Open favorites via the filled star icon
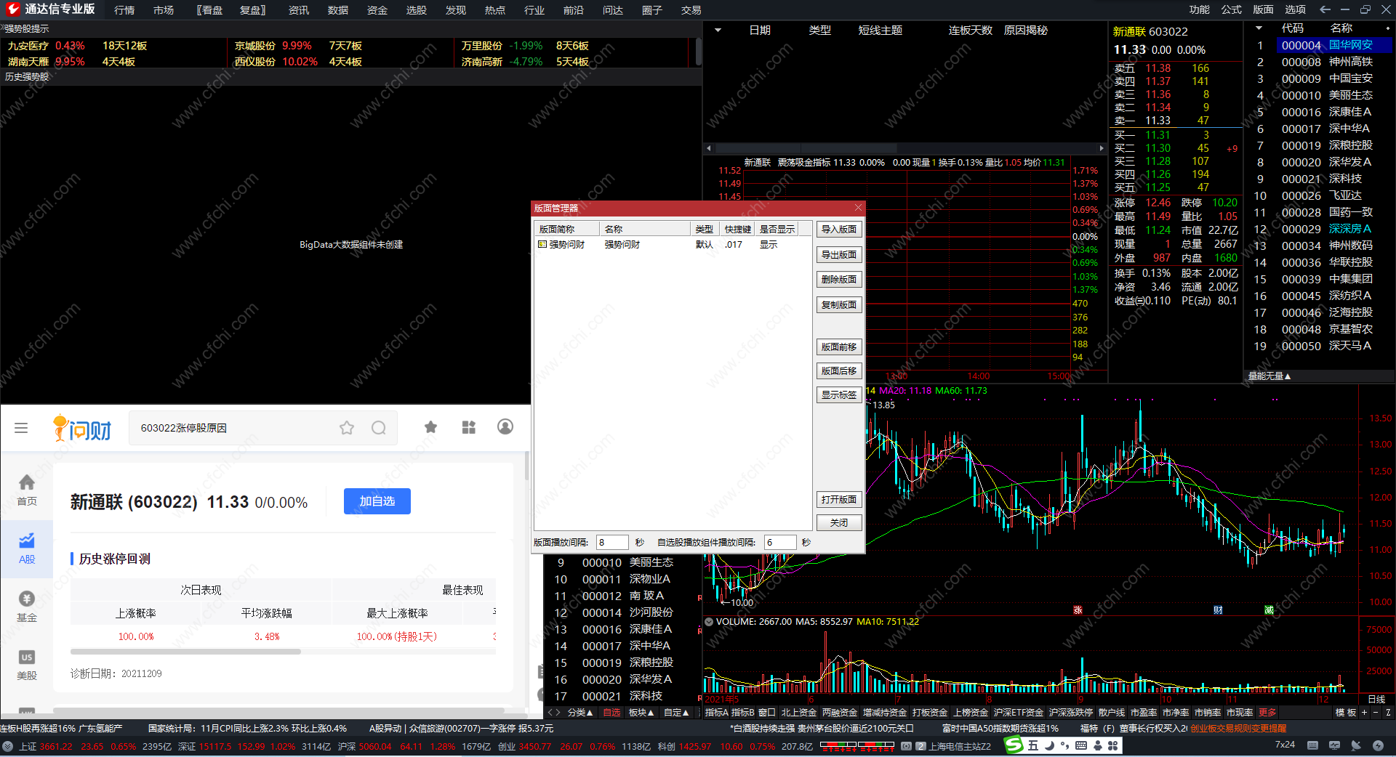The width and height of the screenshot is (1396, 757). coord(431,427)
